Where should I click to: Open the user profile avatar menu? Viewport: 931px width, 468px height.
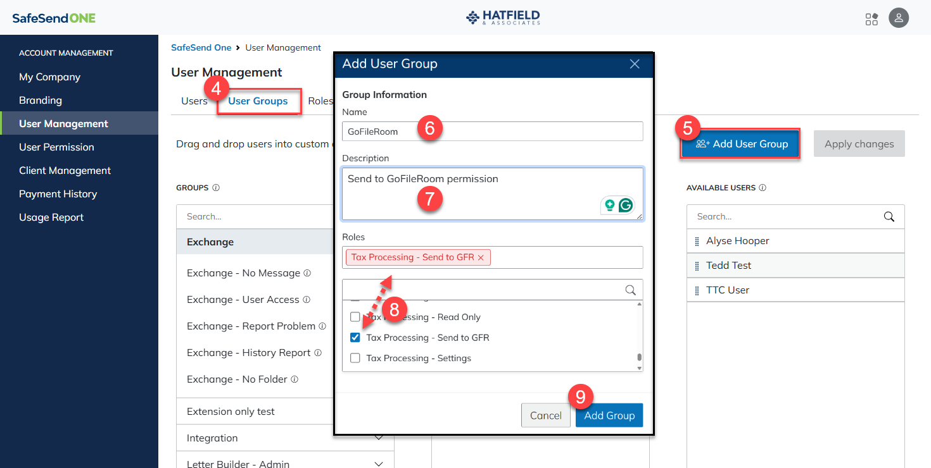click(x=899, y=18)
